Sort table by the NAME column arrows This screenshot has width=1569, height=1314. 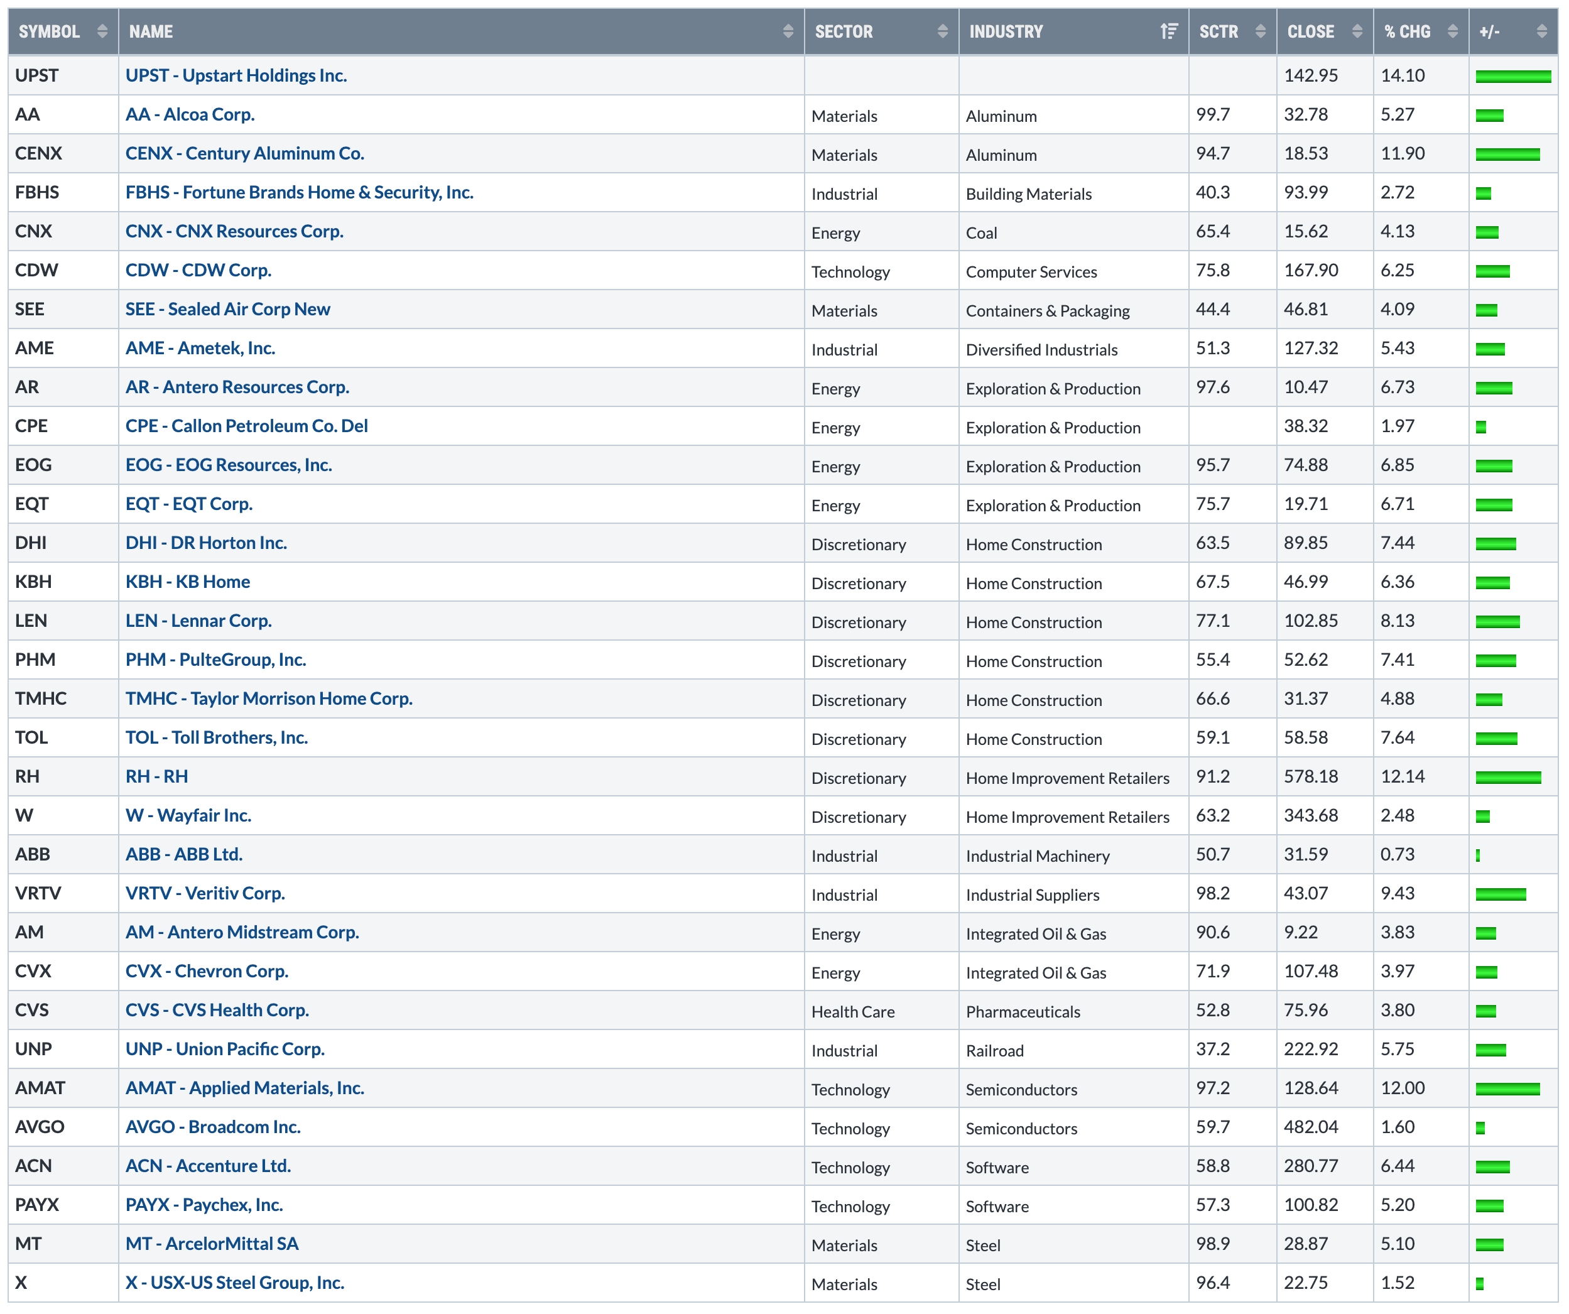click(x=788, y=31)
